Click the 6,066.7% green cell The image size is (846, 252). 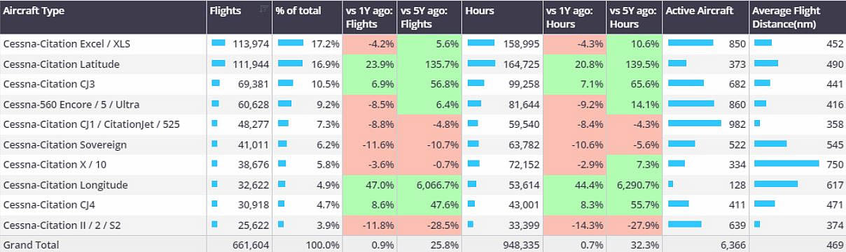pos(429,186)
